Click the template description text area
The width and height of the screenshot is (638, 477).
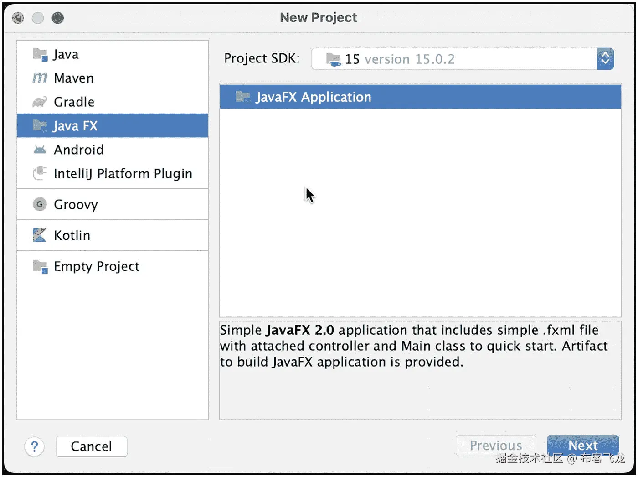(x=420, y=370)
